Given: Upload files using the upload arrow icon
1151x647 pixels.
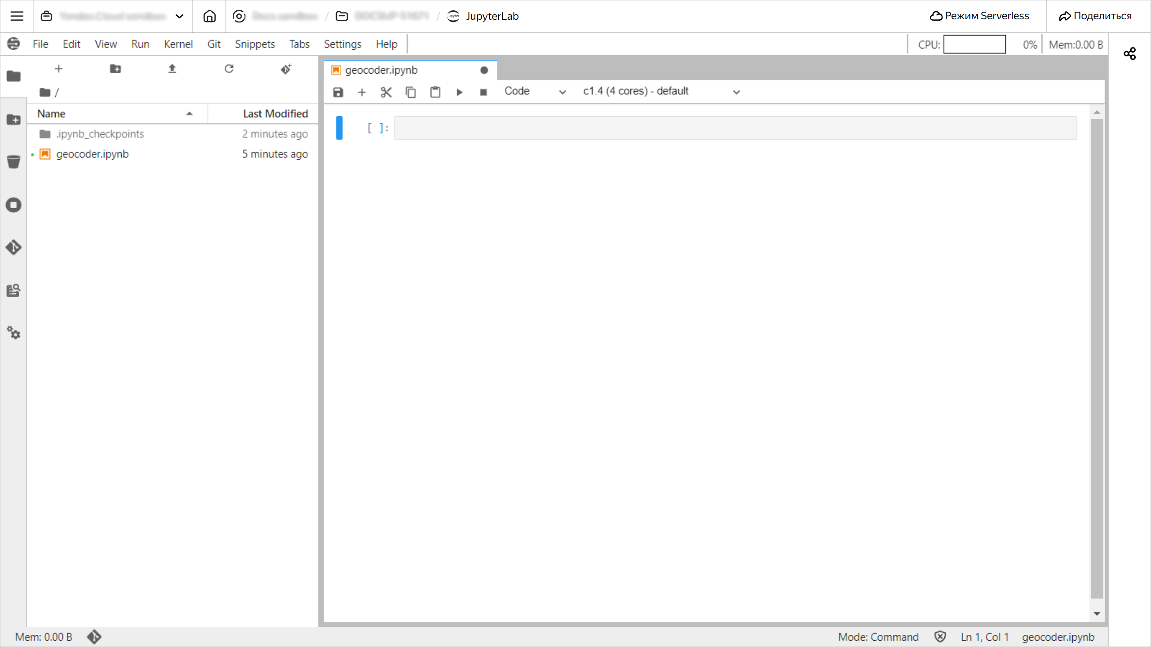Looking at the screenshot, I should 172,69.
